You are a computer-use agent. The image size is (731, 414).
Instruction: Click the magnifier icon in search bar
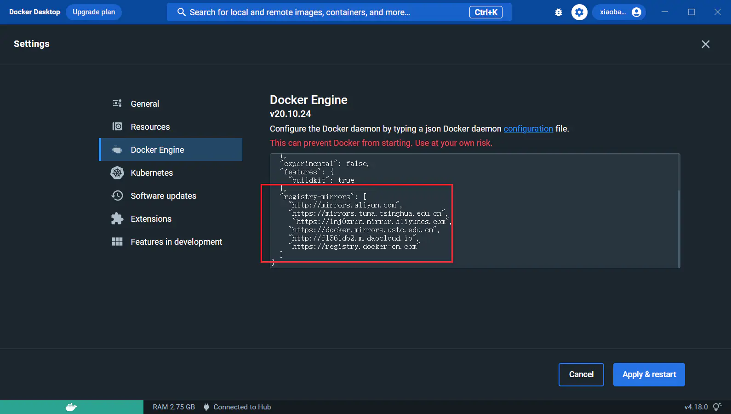click(x=182, y=12)
